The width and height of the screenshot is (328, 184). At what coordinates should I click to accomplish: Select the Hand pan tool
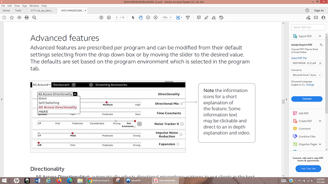141,18
